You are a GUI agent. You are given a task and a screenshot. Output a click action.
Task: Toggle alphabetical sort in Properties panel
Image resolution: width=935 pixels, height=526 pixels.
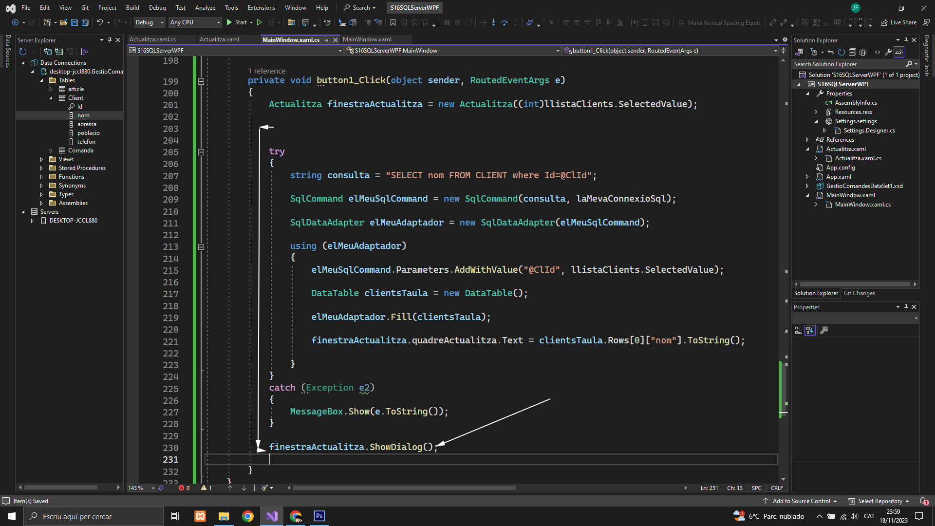coord(810,330)
